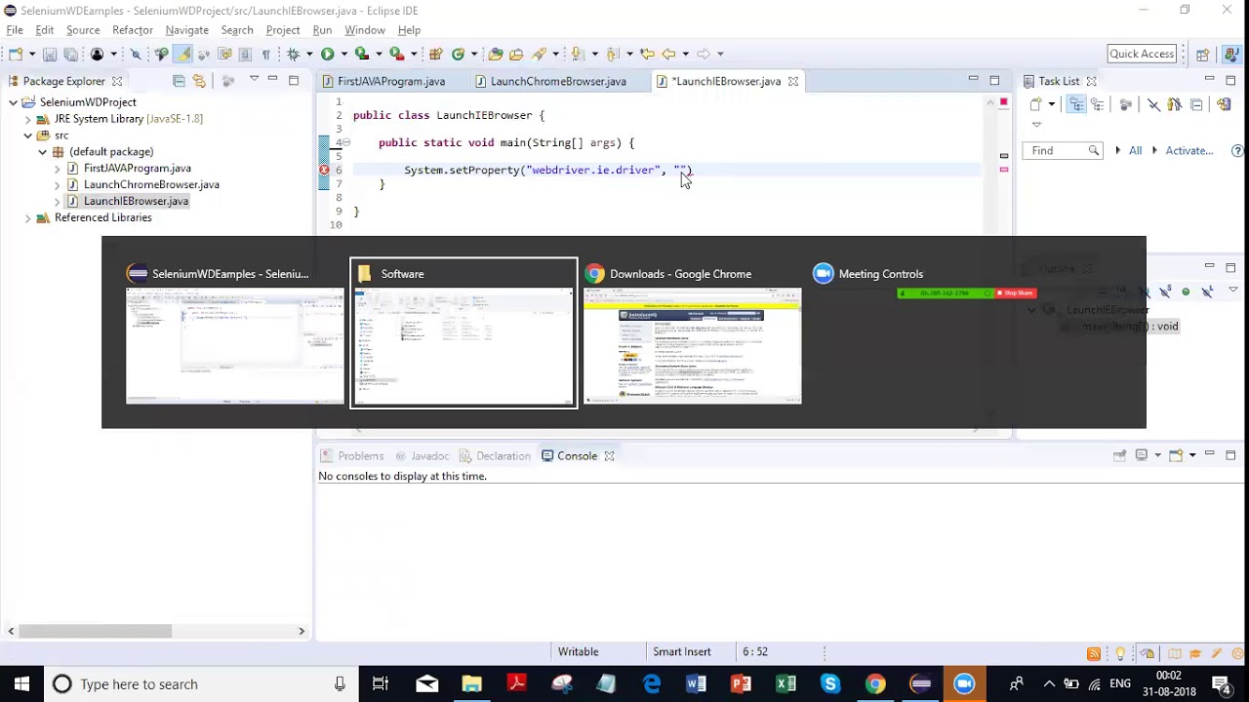
Task: Expand the JRE System Library node
Action: click(28, 118)
